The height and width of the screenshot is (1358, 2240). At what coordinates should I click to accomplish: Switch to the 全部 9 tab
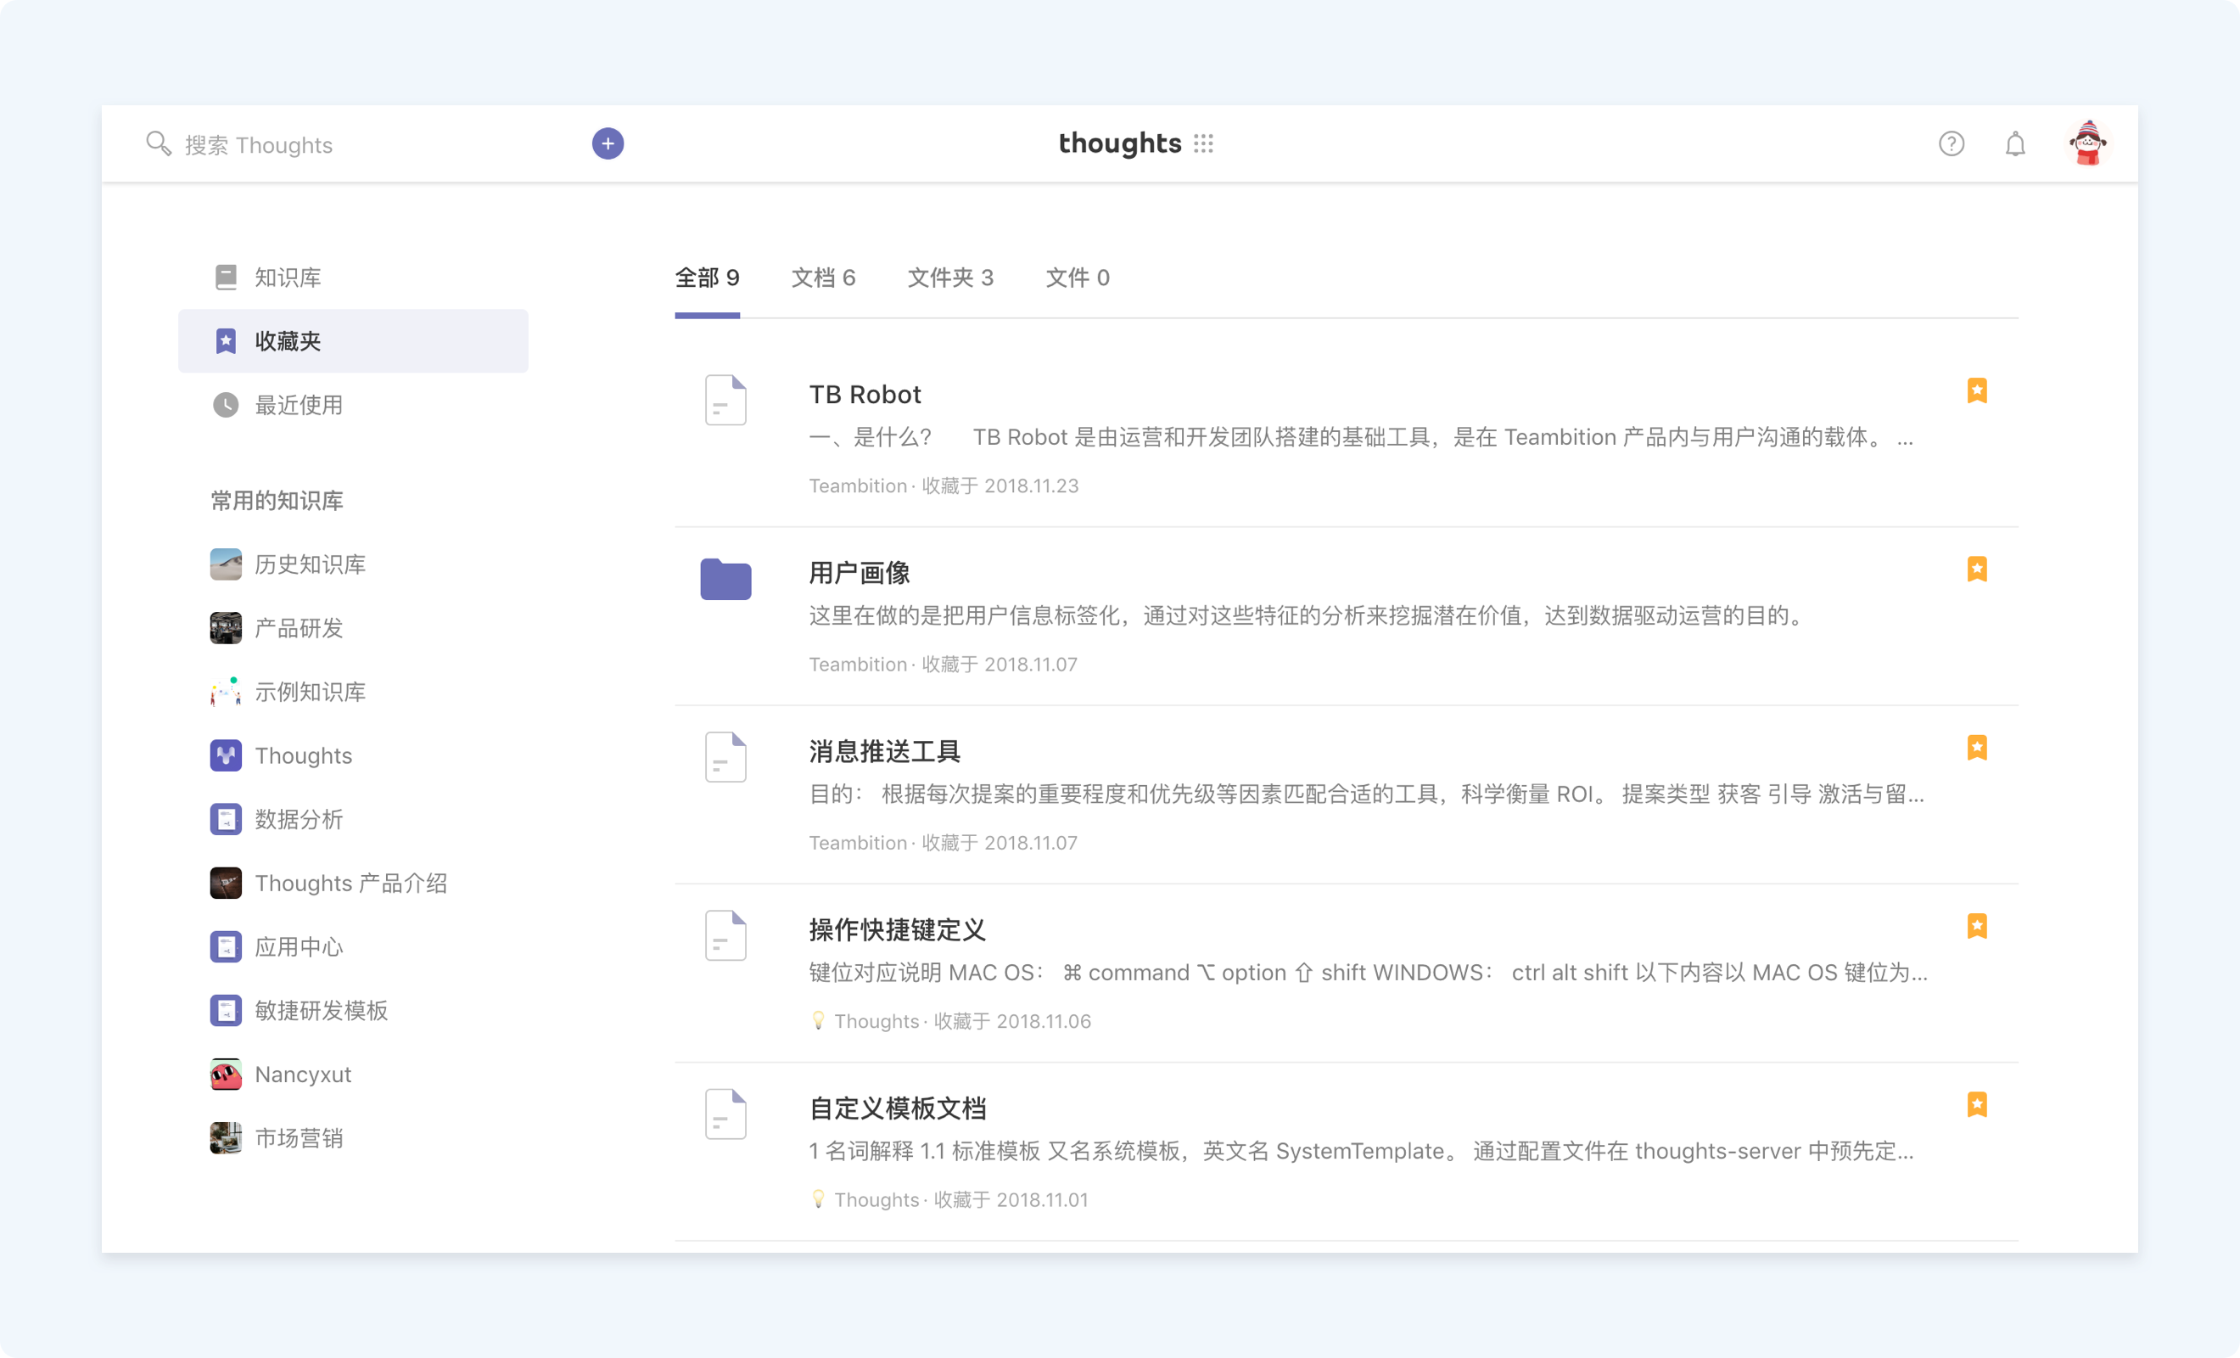click(708, 278)
